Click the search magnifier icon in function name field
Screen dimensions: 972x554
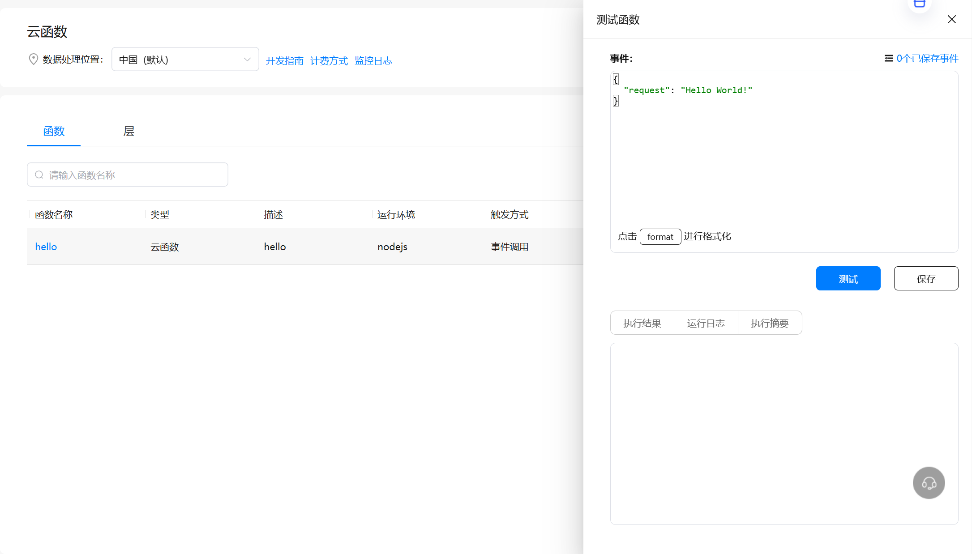pos(39,175)
